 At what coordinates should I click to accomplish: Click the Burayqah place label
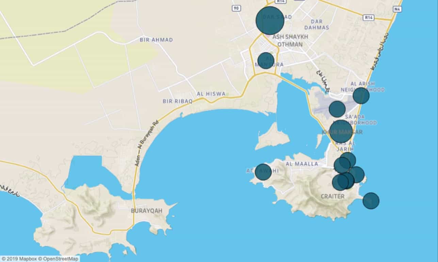point(147,211)
